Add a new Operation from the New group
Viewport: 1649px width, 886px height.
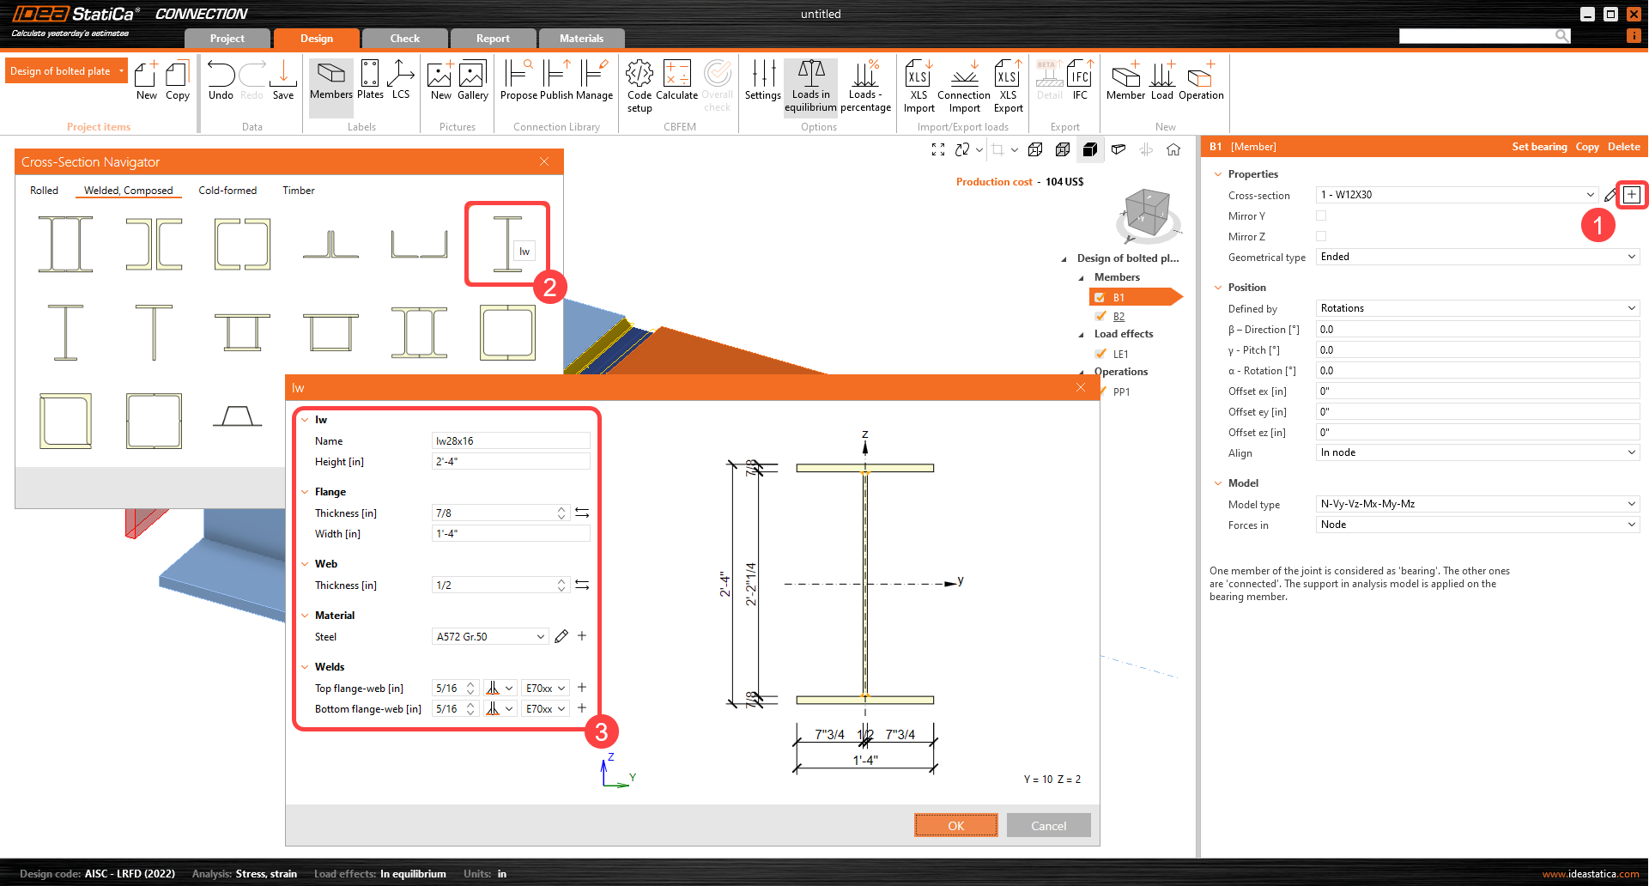click(x=1200, y=82)
